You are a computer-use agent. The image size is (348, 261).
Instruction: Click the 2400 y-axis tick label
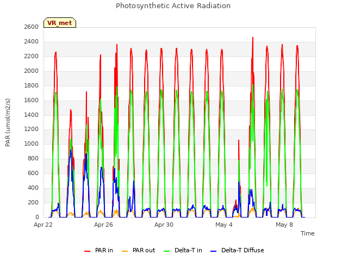point(32,41)
